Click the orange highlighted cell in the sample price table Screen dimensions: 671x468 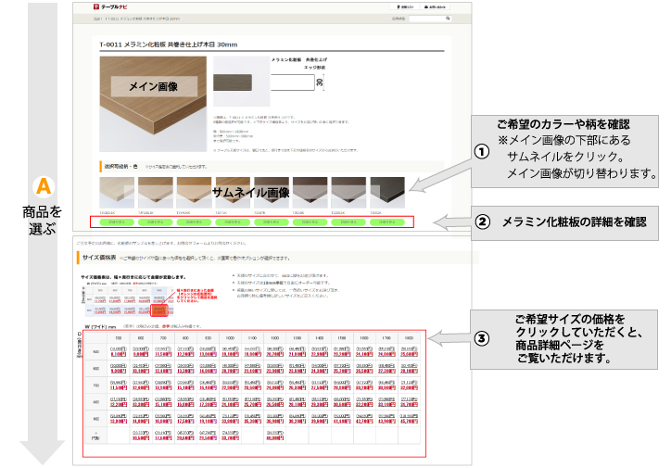pos(159,310)
